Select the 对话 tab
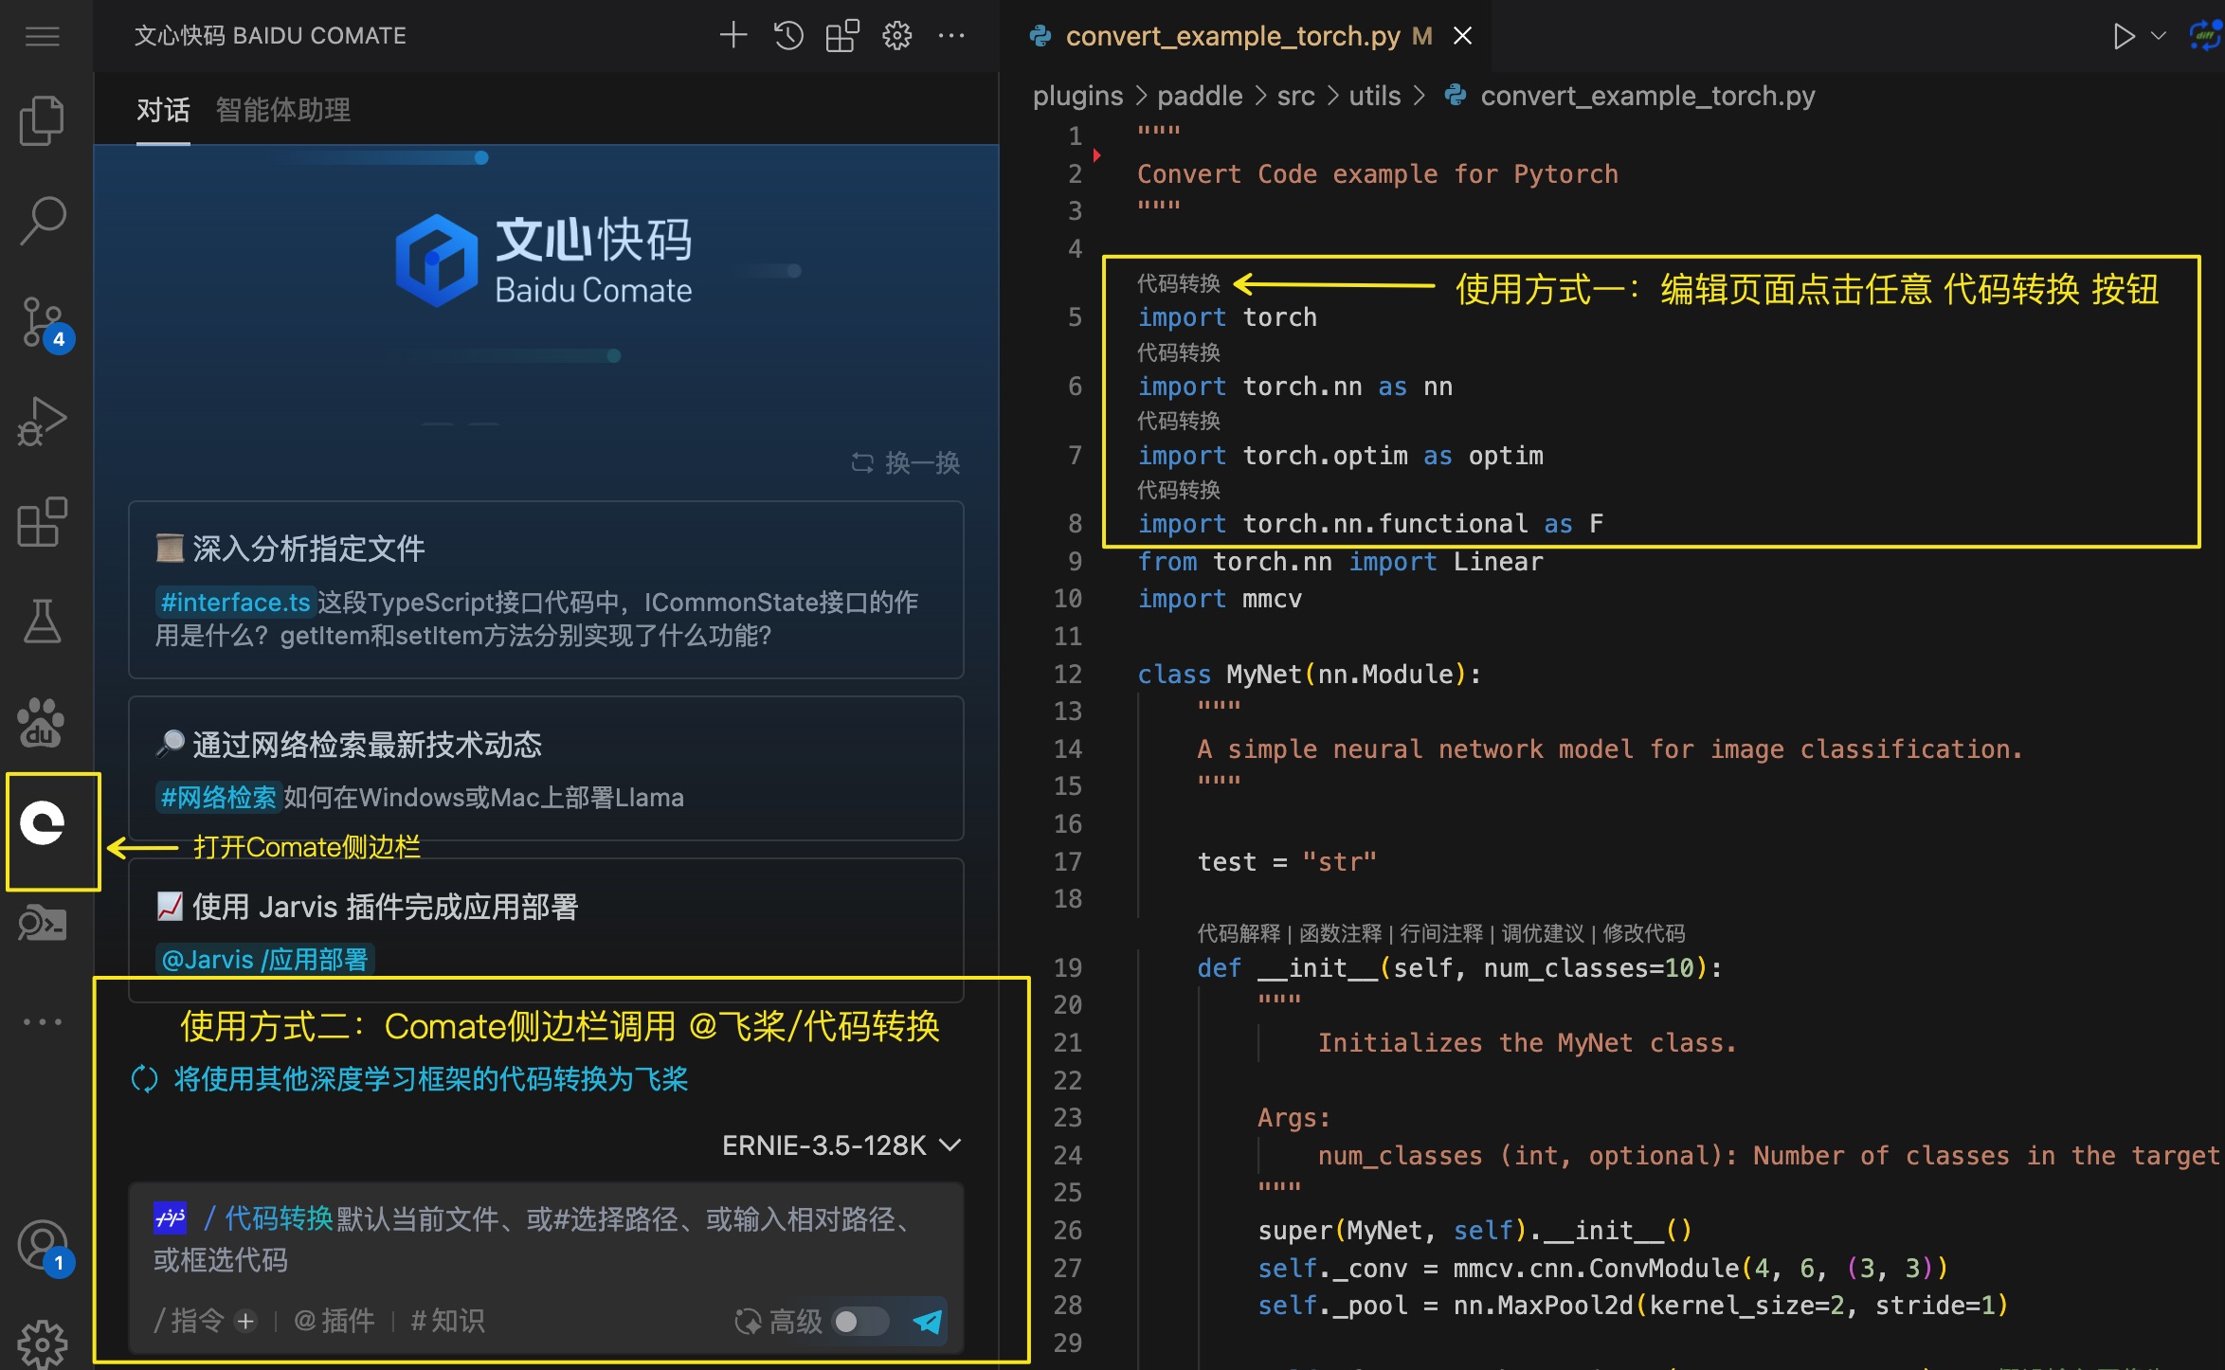The height and width of the screenshot is (1370, 2225). (x=163, y=110)
